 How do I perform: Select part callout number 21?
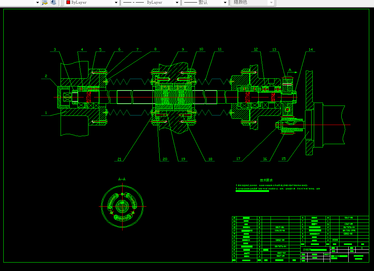click(x=119, y=159)
